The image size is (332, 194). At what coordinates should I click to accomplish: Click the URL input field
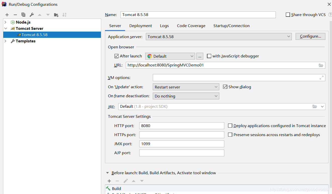pyautogui.click(x=226, y=65)
